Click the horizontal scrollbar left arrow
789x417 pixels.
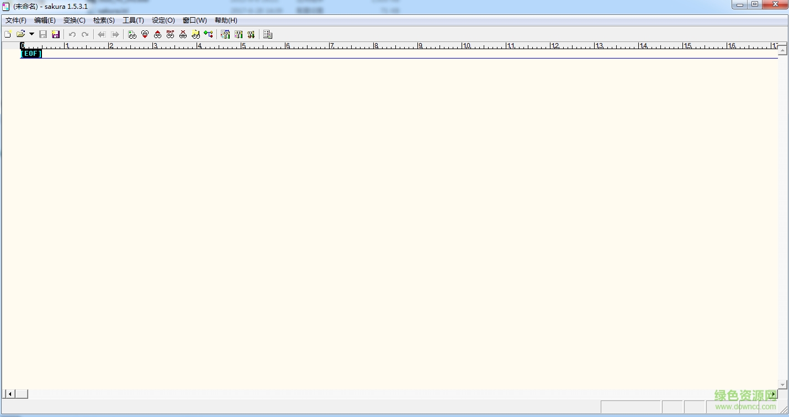point(9,394)
